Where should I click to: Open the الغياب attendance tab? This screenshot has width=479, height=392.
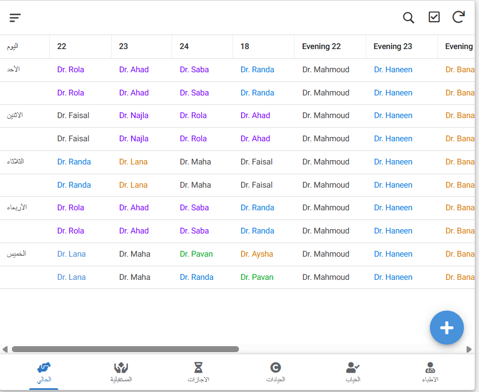[353, 372]
